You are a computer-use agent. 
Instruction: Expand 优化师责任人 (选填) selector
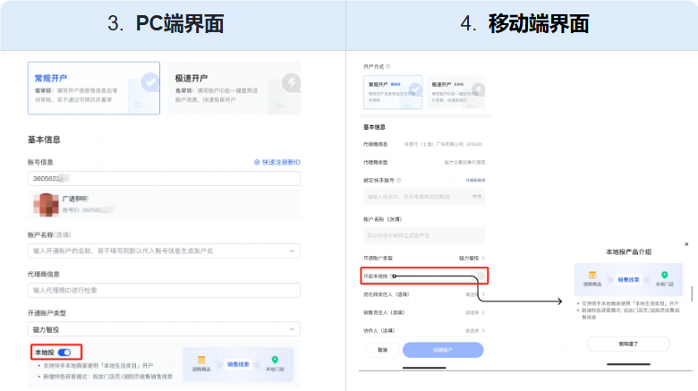[x=424, y=294]
